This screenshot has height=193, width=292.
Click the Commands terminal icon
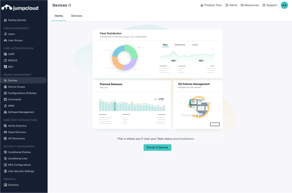tap(5, 99)
